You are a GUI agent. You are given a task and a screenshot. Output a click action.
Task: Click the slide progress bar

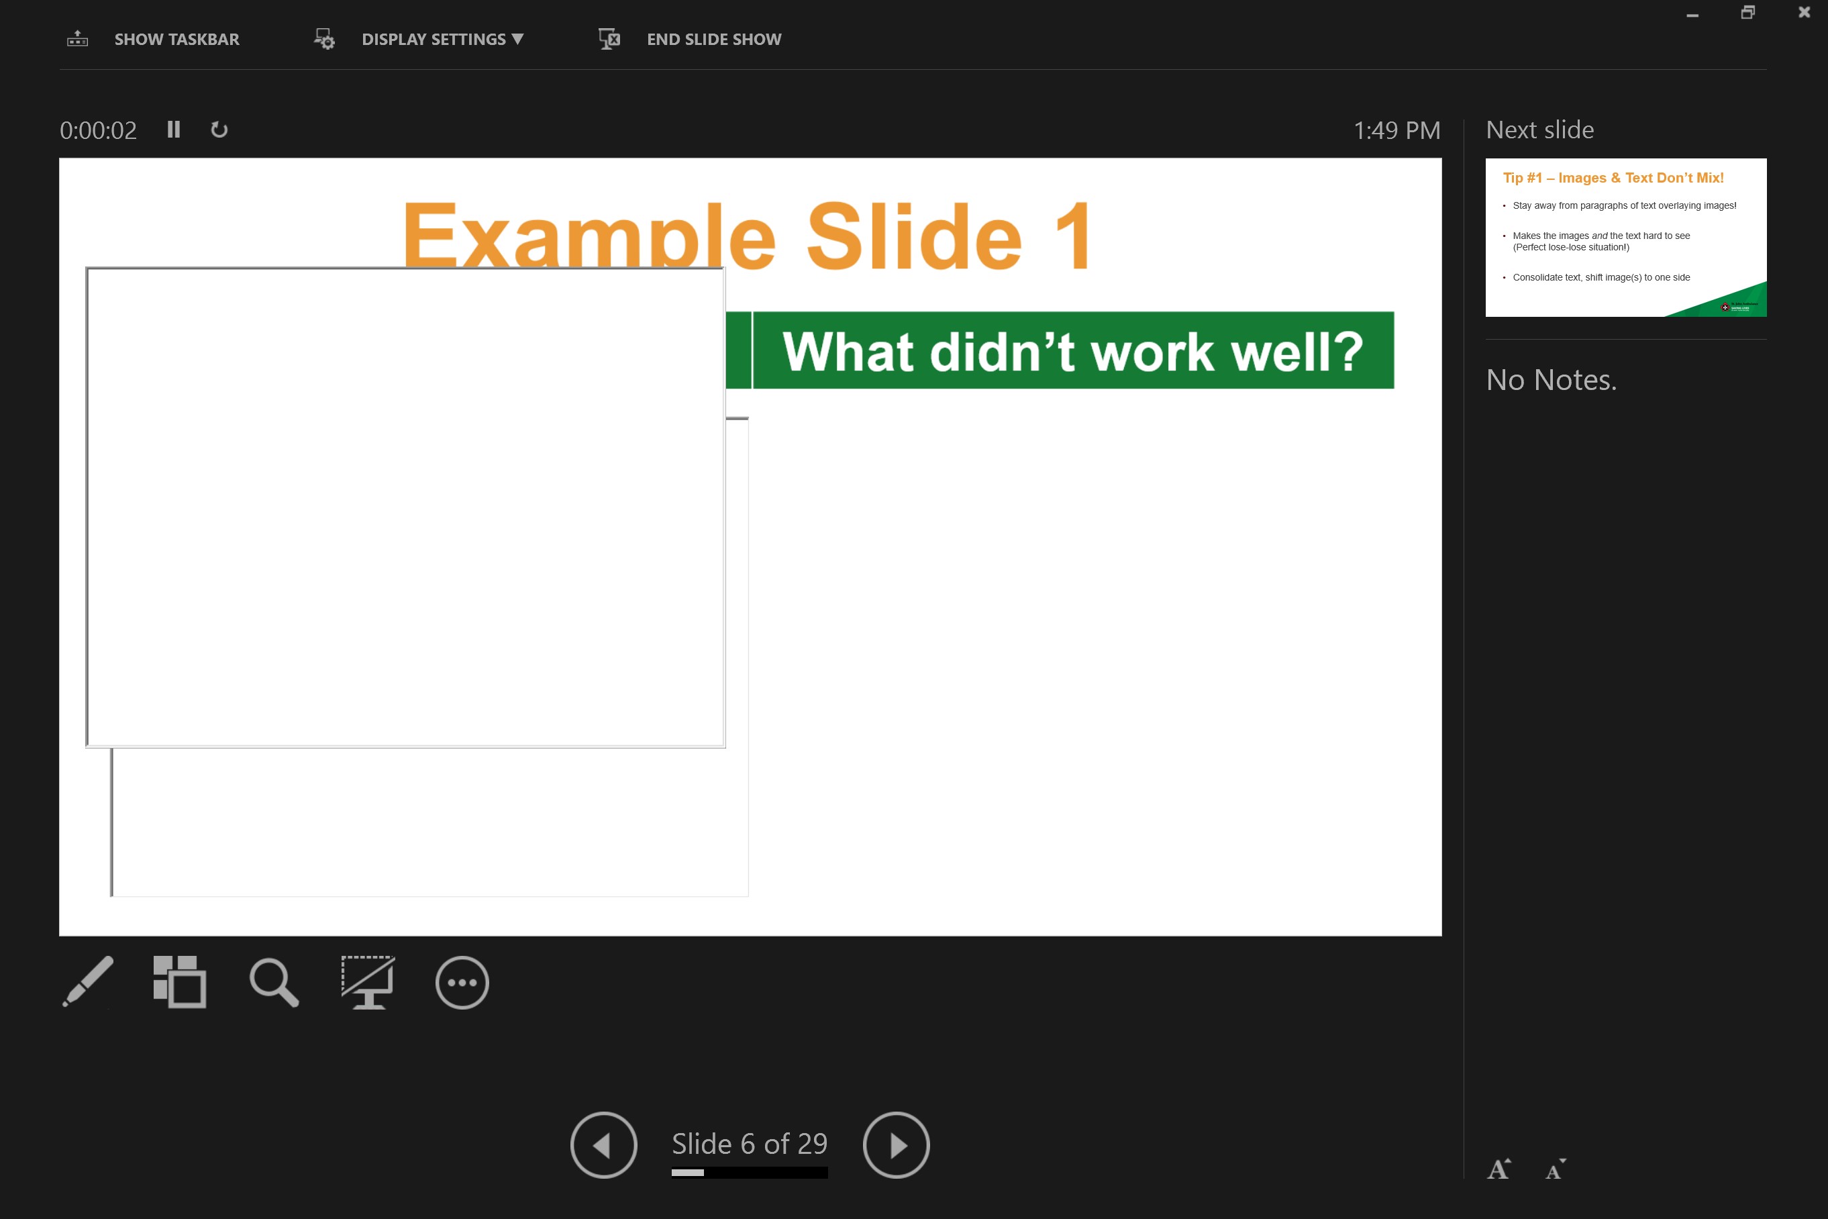pyautogui.click(x=749, y=1173)
